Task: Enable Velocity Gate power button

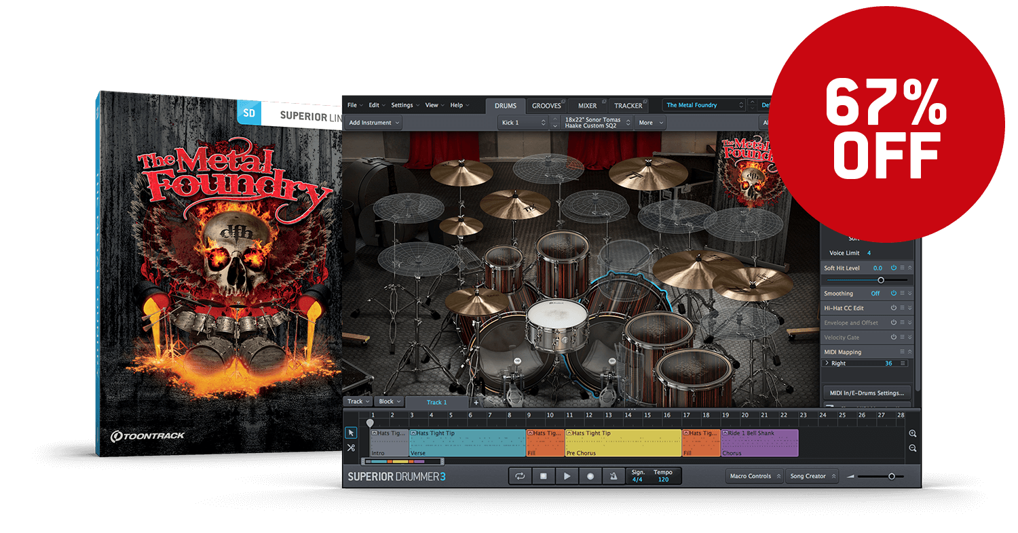Action: [x=893, y=337]
